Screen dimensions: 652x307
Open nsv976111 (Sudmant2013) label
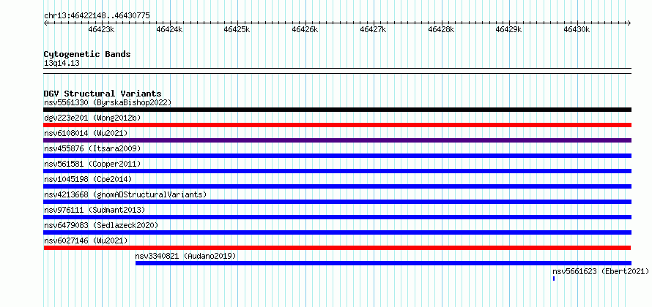tap(95, 210)
